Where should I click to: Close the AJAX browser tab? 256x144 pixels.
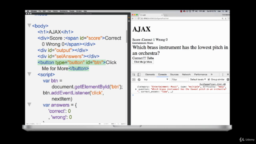click(162, 15)
